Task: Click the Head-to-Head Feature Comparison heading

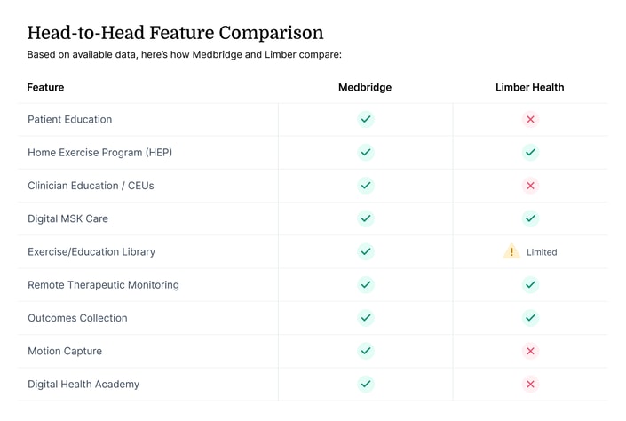Action: point(175,33)
